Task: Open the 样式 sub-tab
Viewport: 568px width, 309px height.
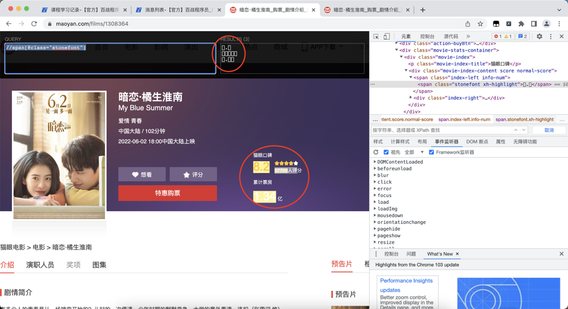Action: click(x=378, y=141)
